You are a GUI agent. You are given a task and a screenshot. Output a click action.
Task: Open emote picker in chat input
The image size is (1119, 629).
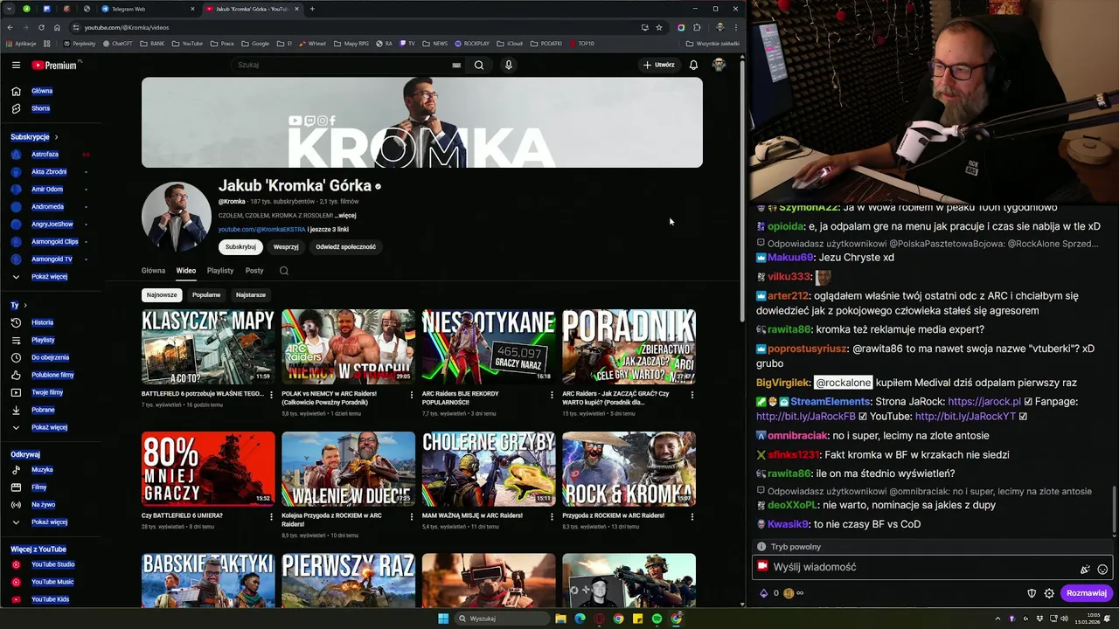[1102, 570]
